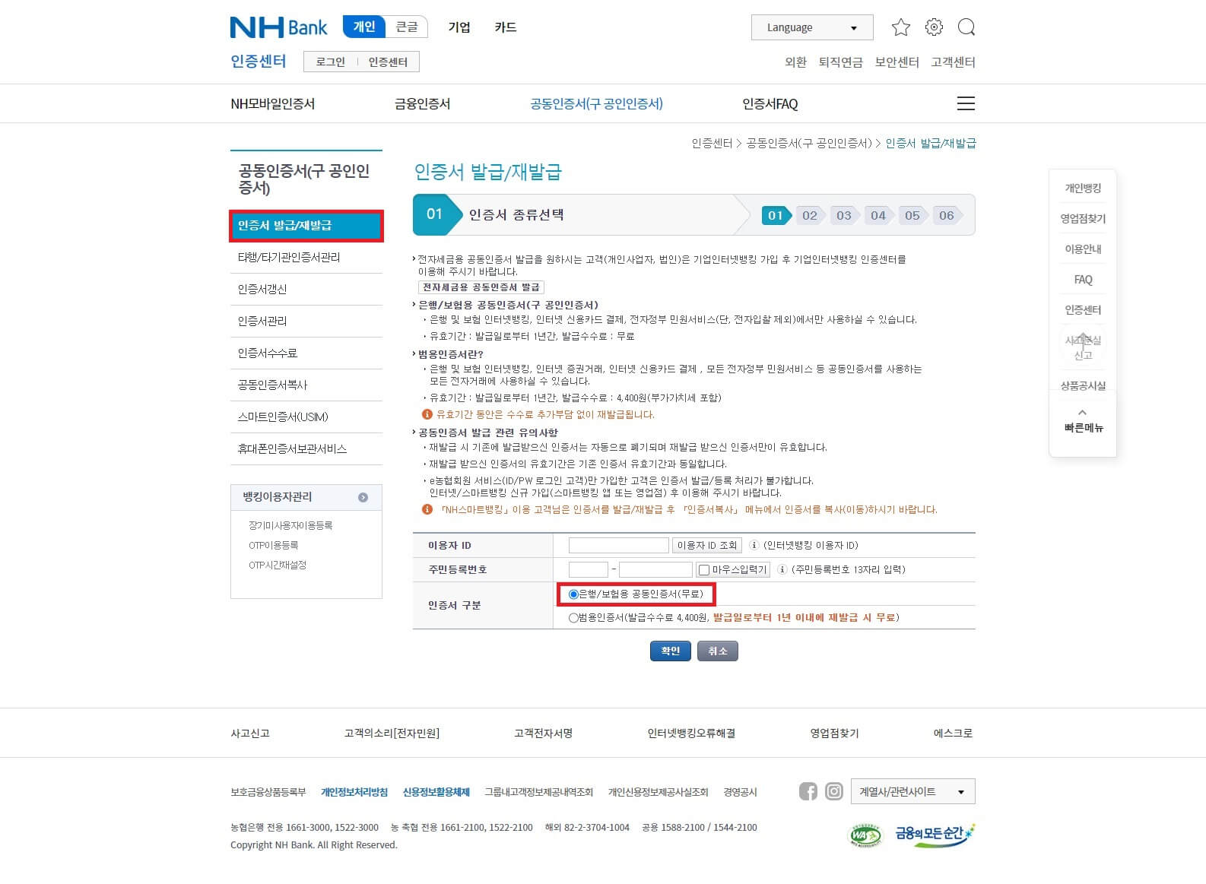Open 카드 top menu

506,27
